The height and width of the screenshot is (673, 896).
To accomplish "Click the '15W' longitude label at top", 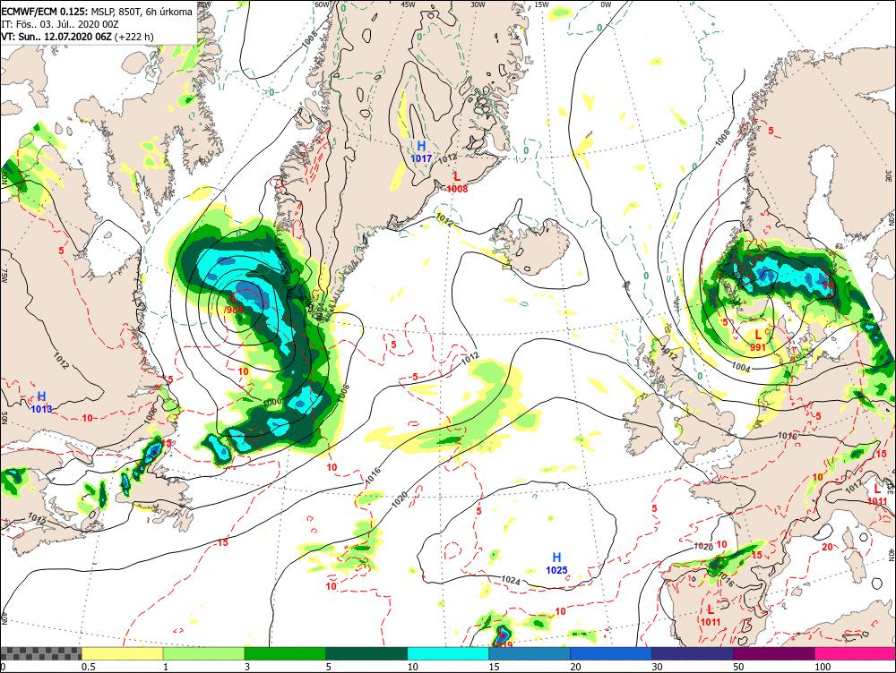I will pyautogui.click(x=541, y=4).
